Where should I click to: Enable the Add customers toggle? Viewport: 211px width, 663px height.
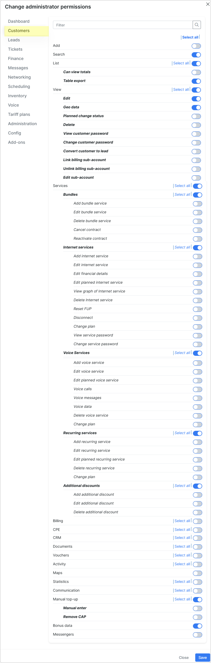196,46
